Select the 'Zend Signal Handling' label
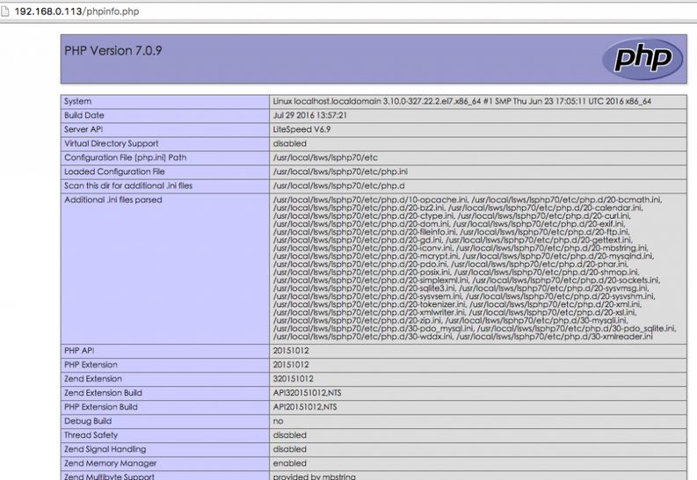Screen dimensions: 697x480 tap(105, 449)
